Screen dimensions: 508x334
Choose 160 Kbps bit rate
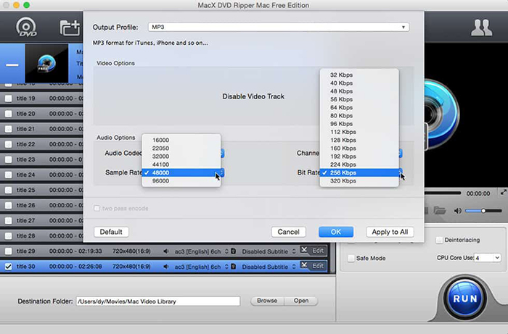[359, 148]
